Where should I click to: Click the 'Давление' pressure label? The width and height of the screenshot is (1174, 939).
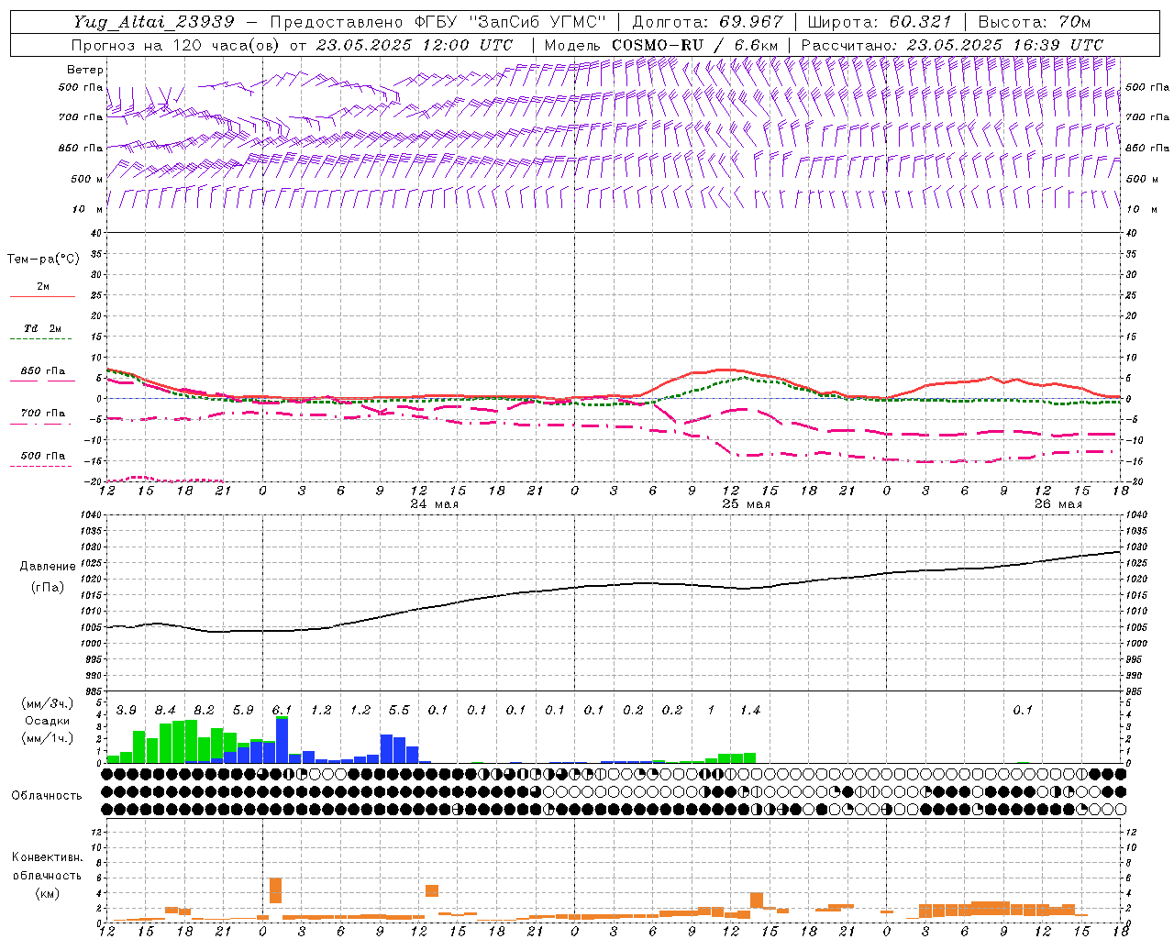[x=48, y=567]
